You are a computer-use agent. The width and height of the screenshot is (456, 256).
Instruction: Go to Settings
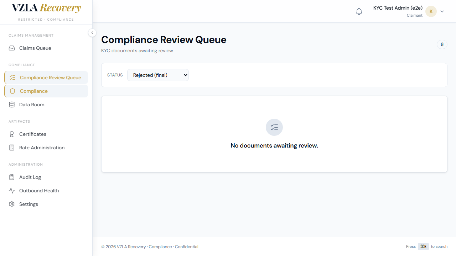click(x=46, y=204)
